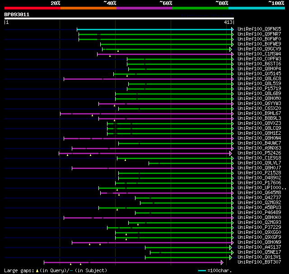Click the UniRef100_Q05145 label
This screenshot has height=274, width=289.
coord(259,74)
